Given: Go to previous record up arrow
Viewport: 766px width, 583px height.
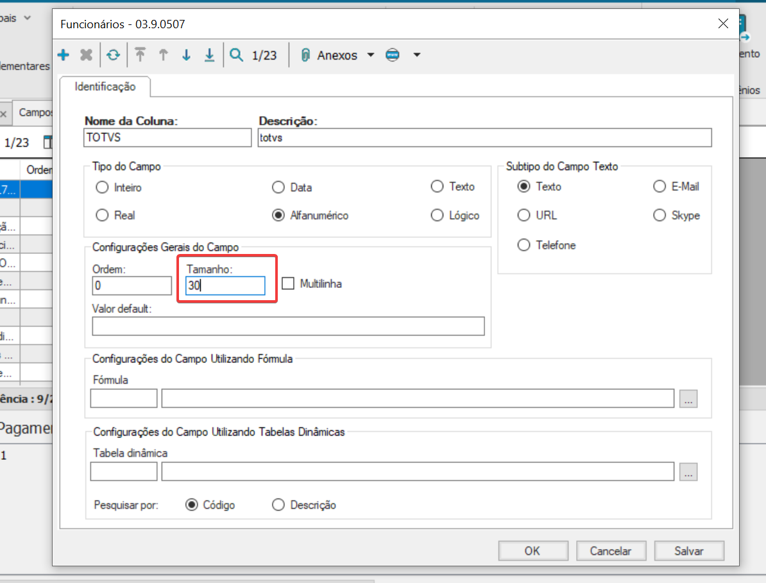Looking at the screenshot, I should (163, 55).
